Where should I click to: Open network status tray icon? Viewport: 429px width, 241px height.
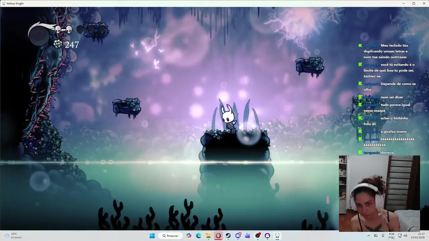tap(400, 236)
